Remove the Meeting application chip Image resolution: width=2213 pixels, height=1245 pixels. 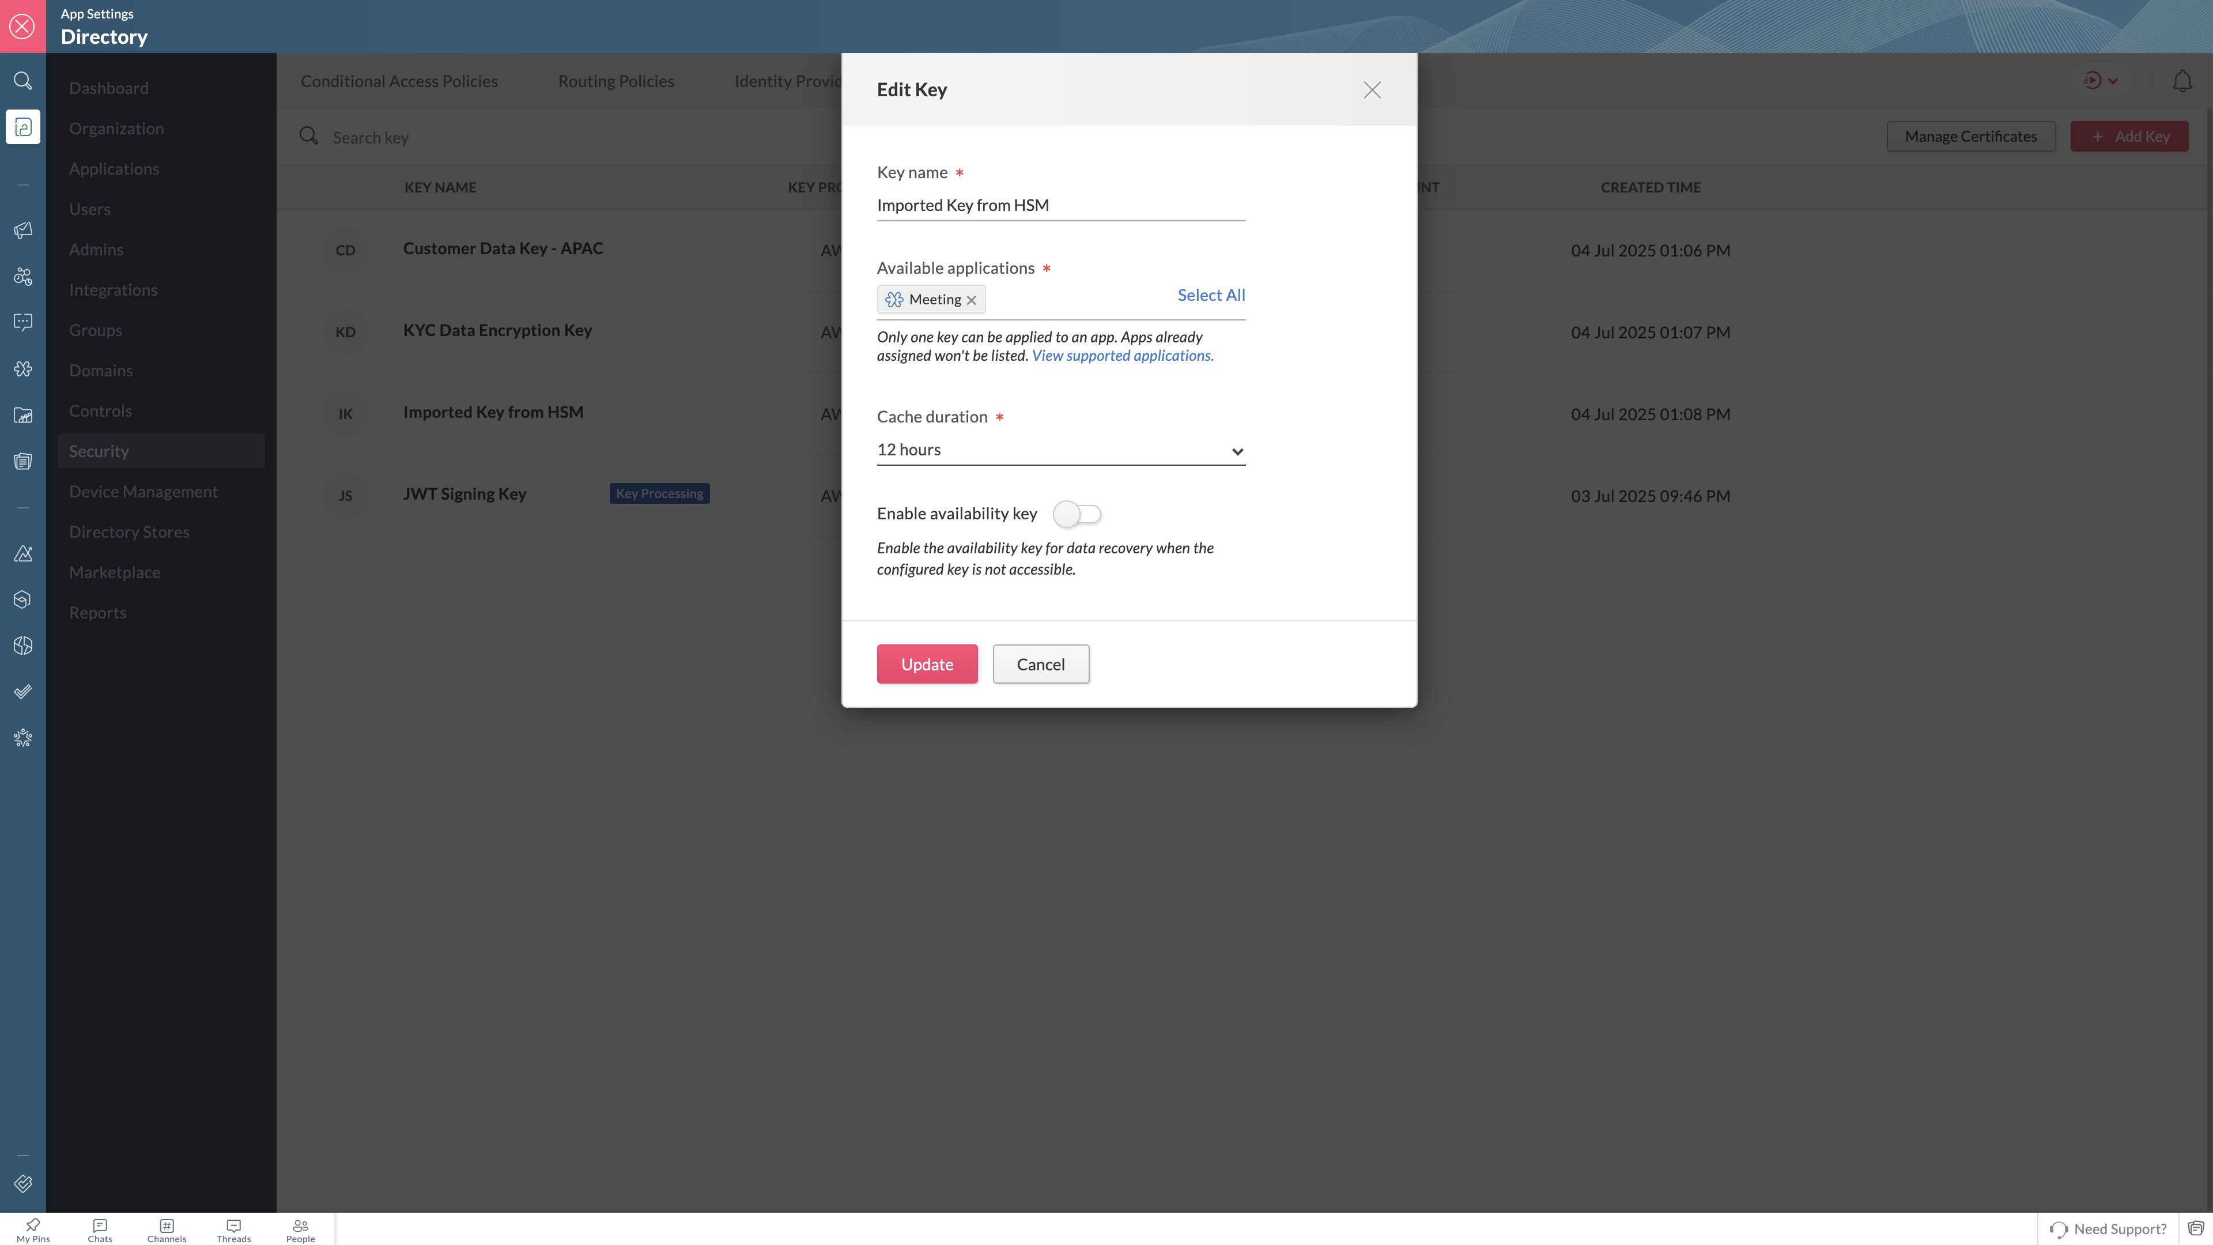(x=972, y=300)
